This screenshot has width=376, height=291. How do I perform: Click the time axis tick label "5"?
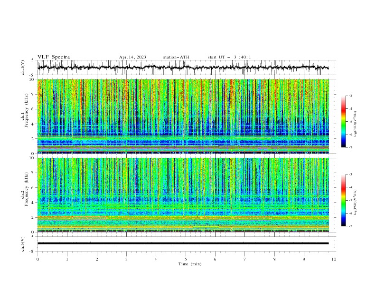(186, 259)
